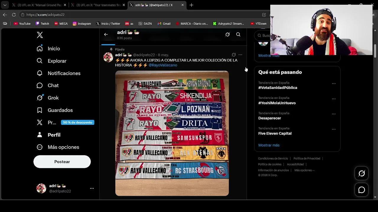Open more menu for #VotaSanidadPública trend
The image size is (378, 212).
[x=334, y=84]
